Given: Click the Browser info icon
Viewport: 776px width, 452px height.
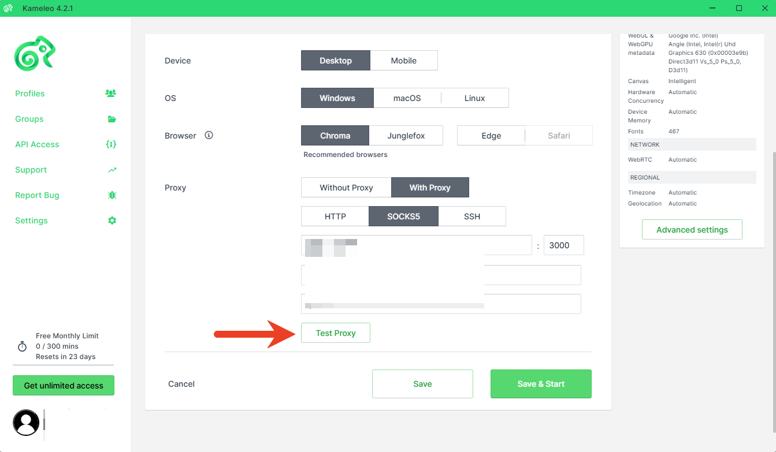Looking at the screenshot, I should [209, 136].
